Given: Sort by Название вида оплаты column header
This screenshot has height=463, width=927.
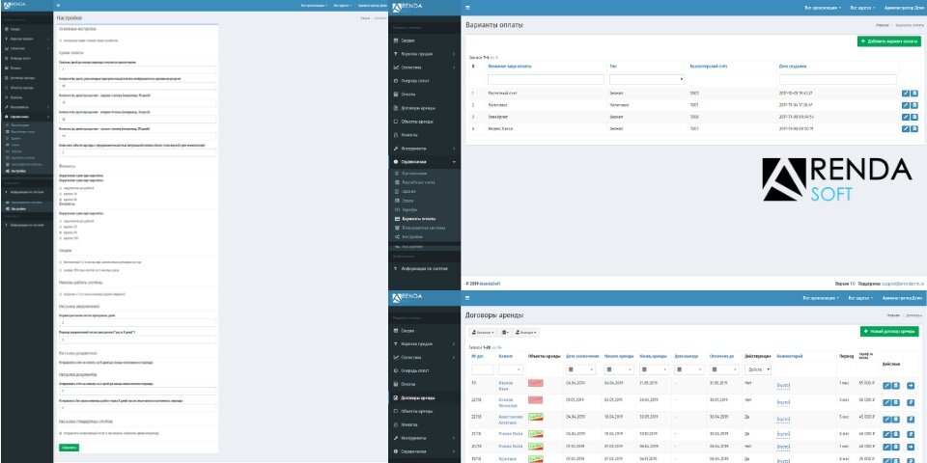Looking at the screenshot, I should [510, 67].
